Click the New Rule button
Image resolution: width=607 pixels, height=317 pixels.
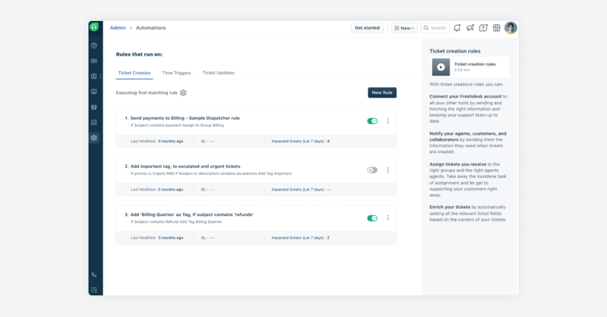click(x=382, y=93)
